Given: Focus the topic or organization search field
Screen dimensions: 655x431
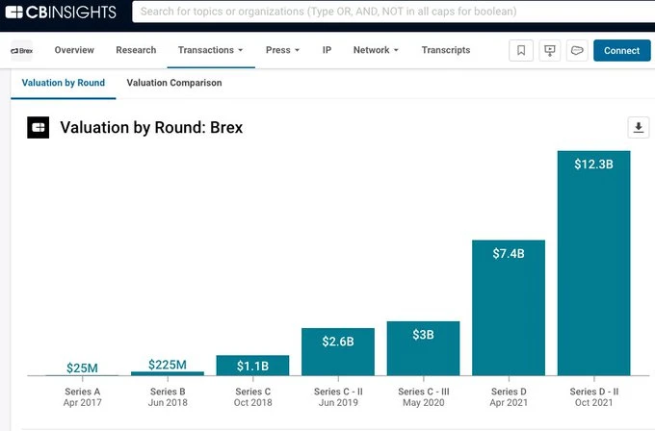Looking at the screenshot, I should click(394, 12).
